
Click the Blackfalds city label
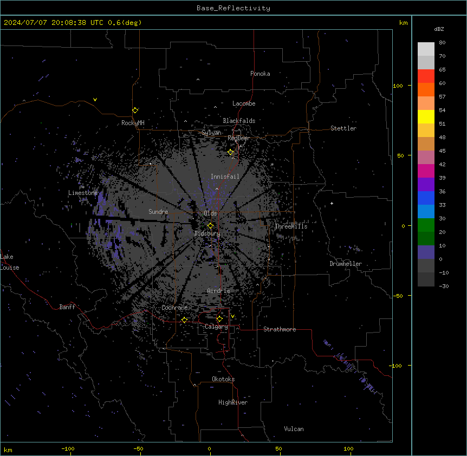(239, 121)
